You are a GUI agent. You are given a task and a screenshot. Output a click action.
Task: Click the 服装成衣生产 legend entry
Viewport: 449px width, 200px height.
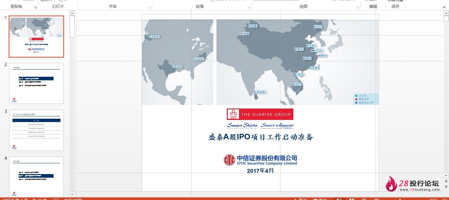click(365, 103)
